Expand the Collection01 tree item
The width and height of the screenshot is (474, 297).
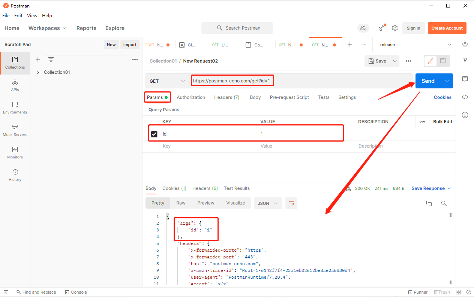(x=38, y=72)
